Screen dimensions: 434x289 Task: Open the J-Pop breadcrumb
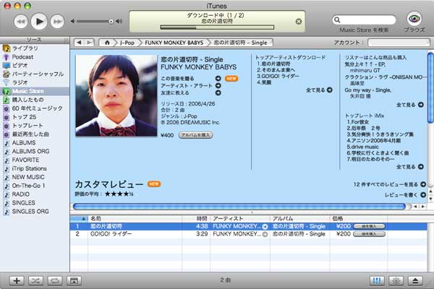tap(127, 43)
